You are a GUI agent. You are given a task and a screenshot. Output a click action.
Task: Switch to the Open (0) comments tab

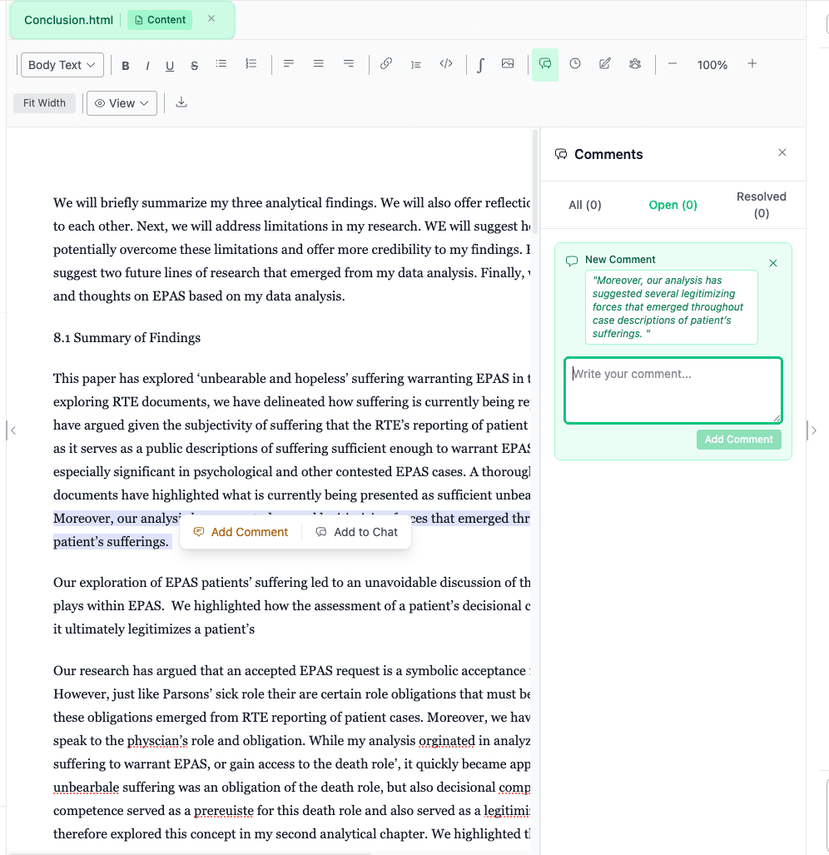tap(673, 205)
